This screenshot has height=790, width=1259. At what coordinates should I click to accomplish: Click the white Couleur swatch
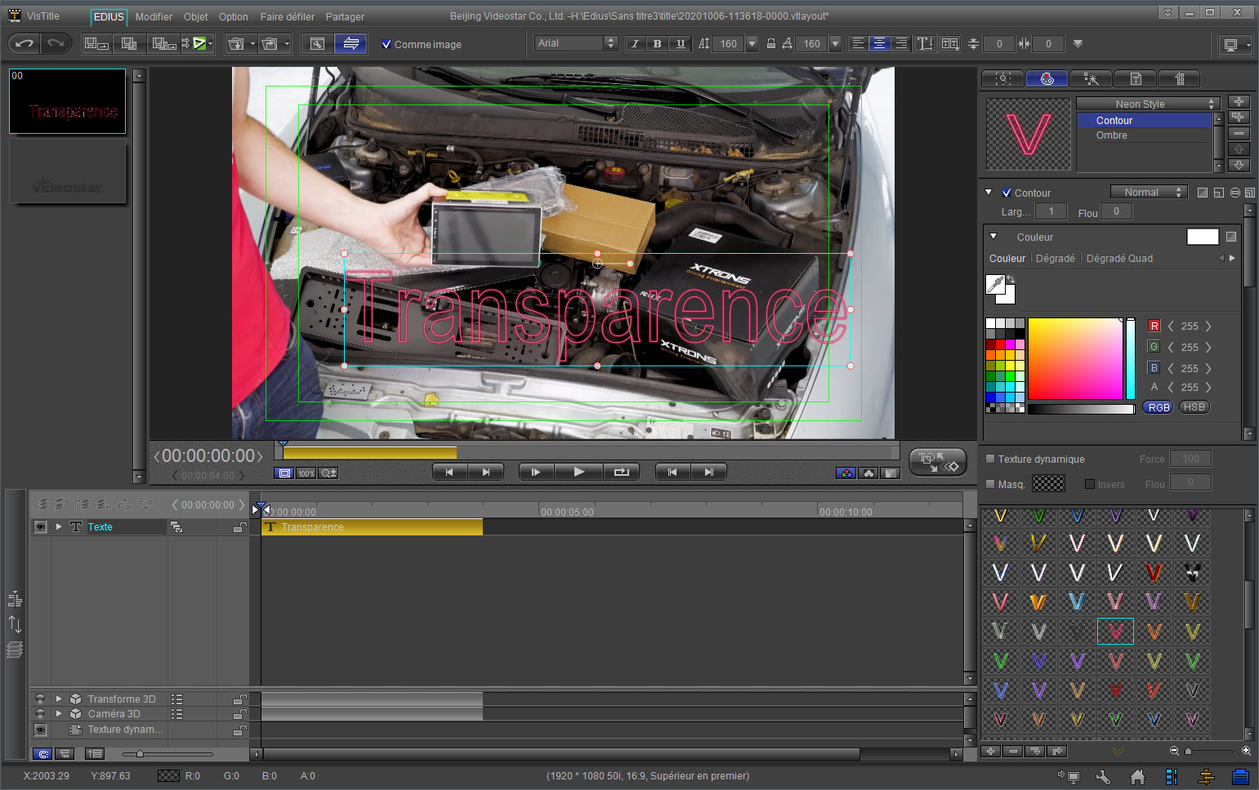point(1202,237)
